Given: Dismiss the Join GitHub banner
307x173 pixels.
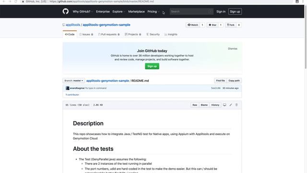Looking at the screenshot, I should click(x=233, y=49).
